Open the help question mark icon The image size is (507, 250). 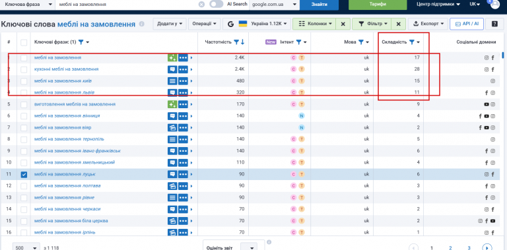494,24
